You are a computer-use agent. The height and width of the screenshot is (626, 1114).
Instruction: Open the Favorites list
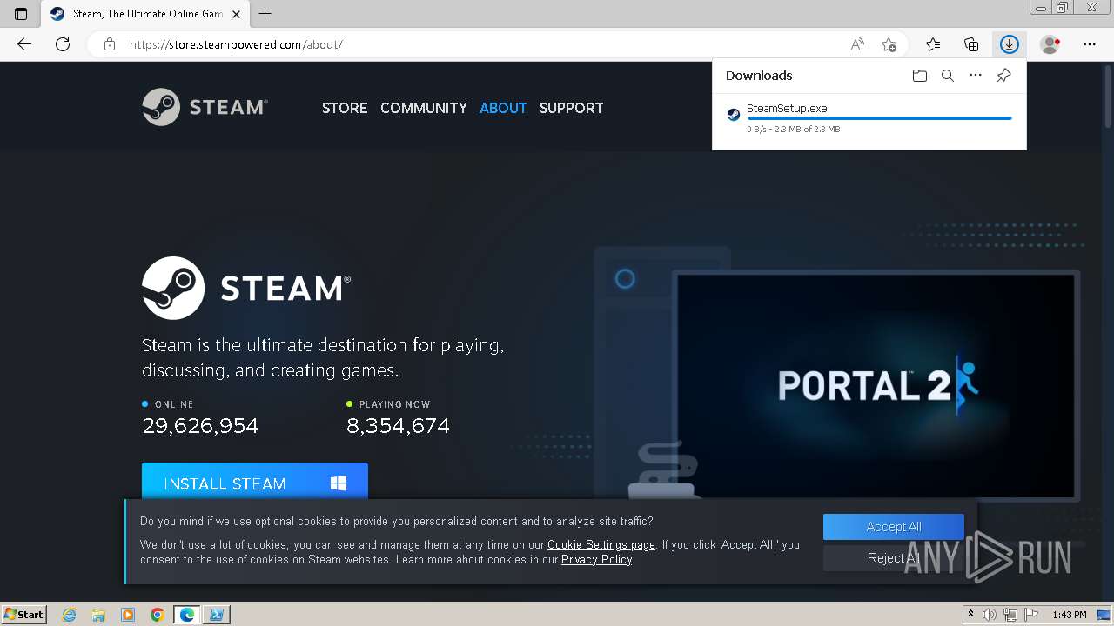(x=933, y=44)
